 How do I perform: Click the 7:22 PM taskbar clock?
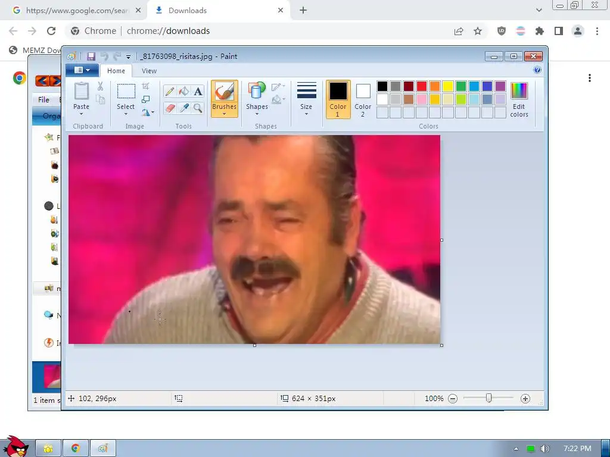click(577, 449)
